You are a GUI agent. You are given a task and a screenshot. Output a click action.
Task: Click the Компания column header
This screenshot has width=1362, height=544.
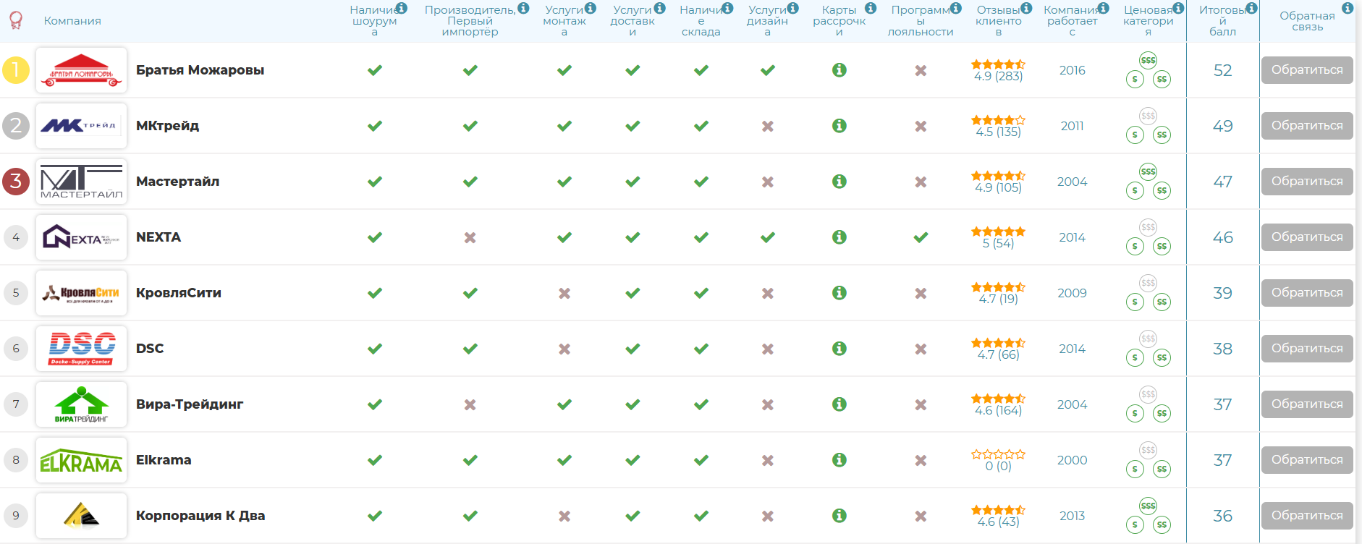(x=72, y=21)
